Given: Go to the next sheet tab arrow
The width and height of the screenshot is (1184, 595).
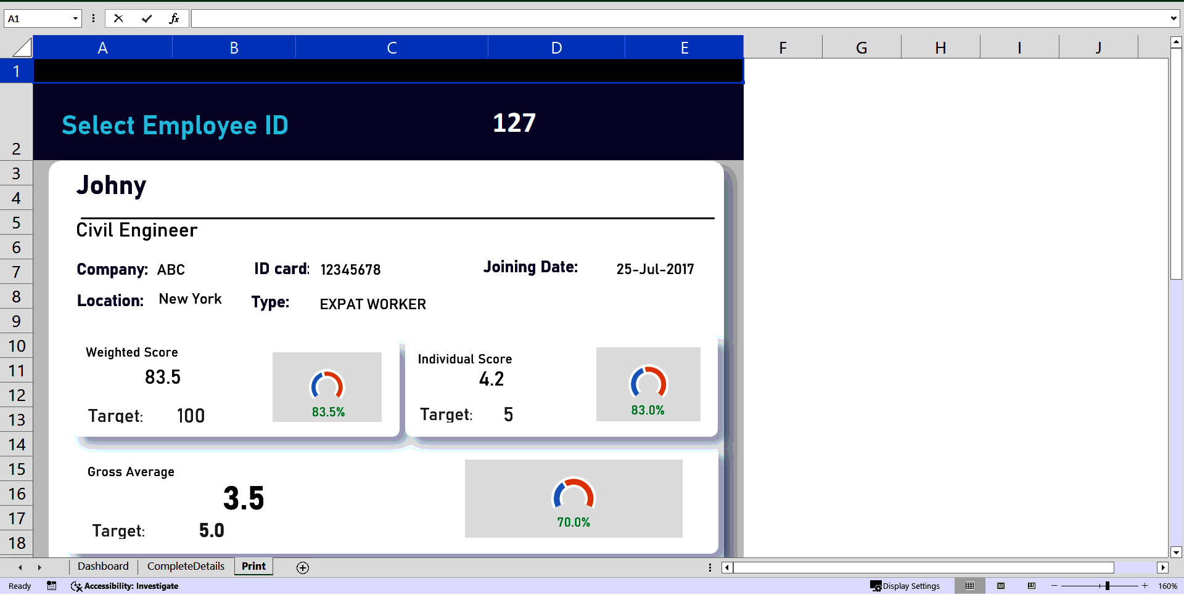Looking at the screenshot, I should point(39,567).
